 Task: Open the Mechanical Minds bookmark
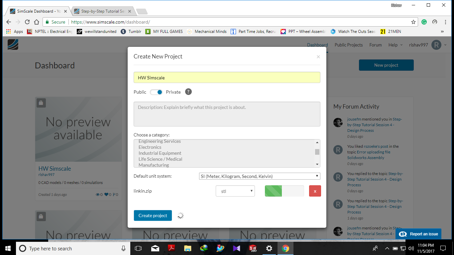pos(207,32)
